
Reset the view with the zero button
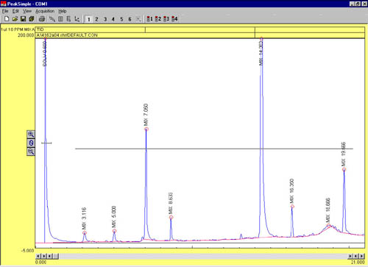pyautogui.click(x=31, y=143)
